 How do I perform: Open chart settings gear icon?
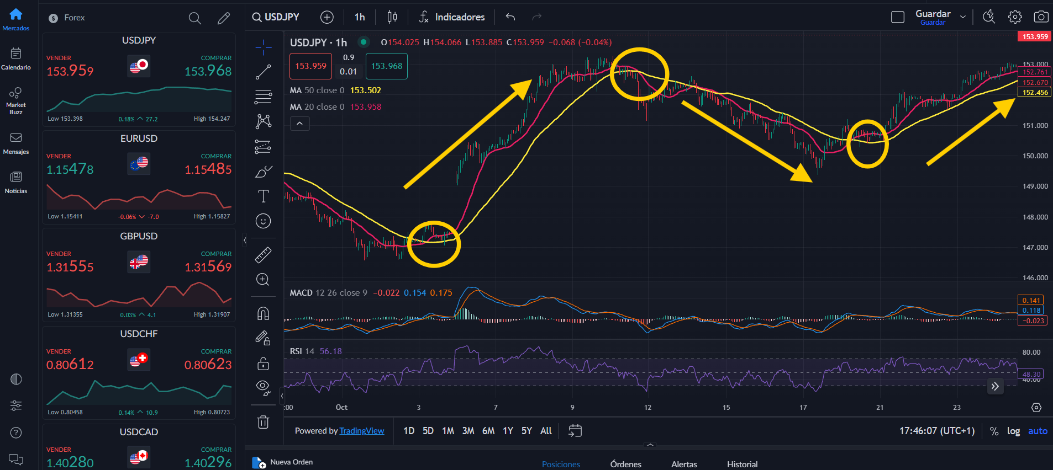click(x=1015, y=17)
